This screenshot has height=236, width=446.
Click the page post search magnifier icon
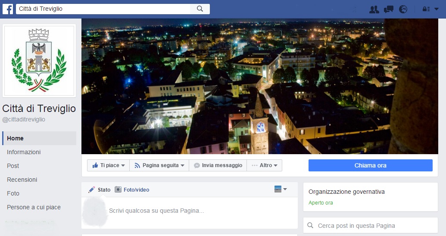[x=310, y=226]
